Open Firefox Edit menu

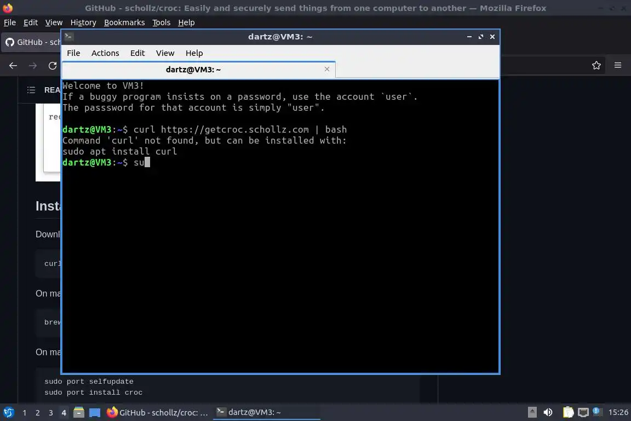tap(31, 22)
